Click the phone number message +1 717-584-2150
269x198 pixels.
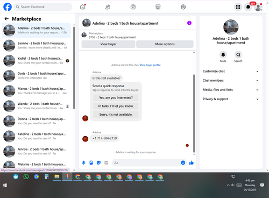click(x=104, y=138)
